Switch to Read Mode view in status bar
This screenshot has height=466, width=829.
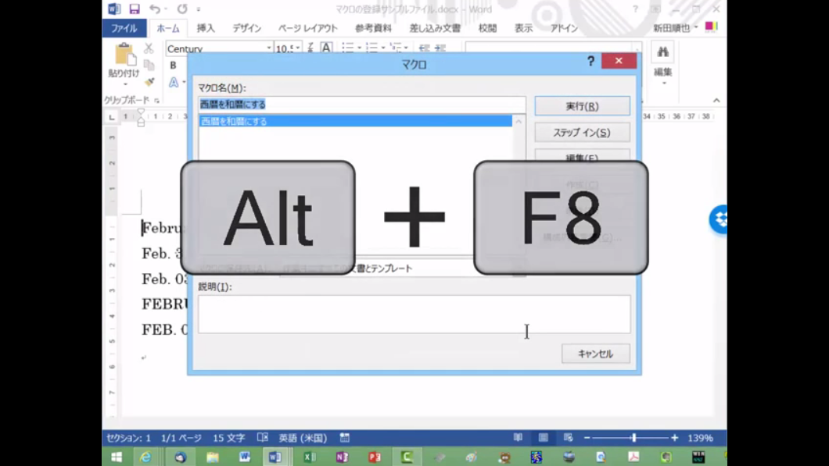[x=518, y=438]
